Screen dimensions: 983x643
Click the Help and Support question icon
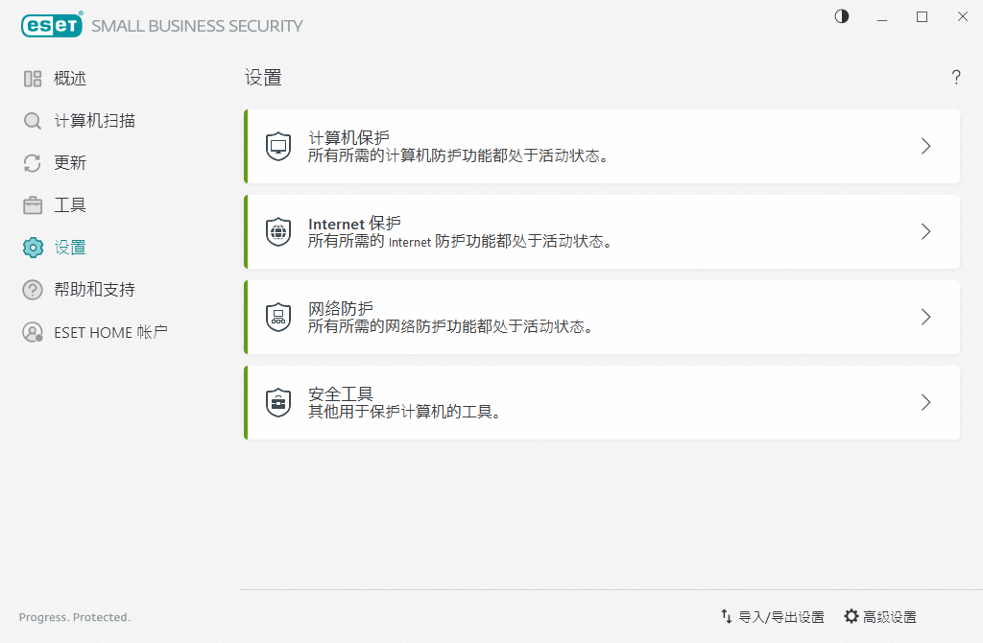point(33,290)
